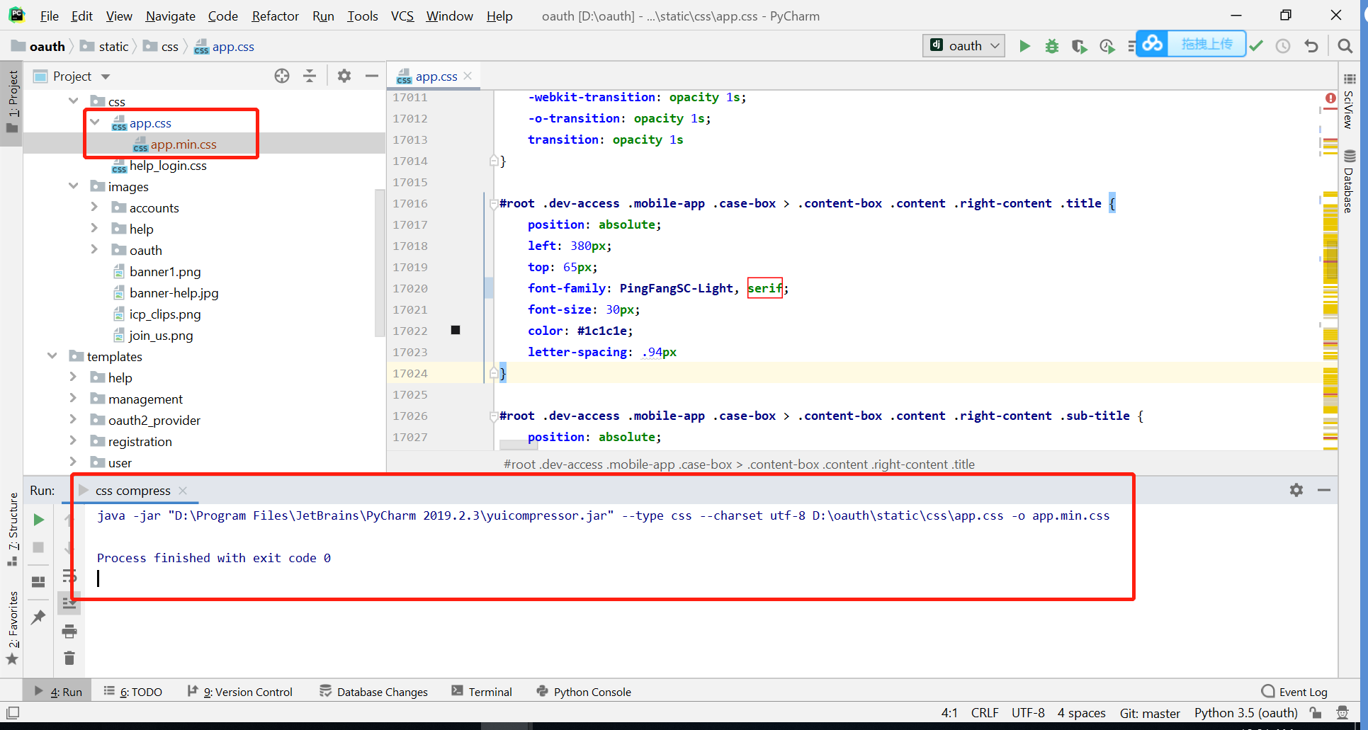The width and height of the screenshot is (1368, 730).
Task: Open the oauth run configuration dropdown
Action: click(963, 46)
